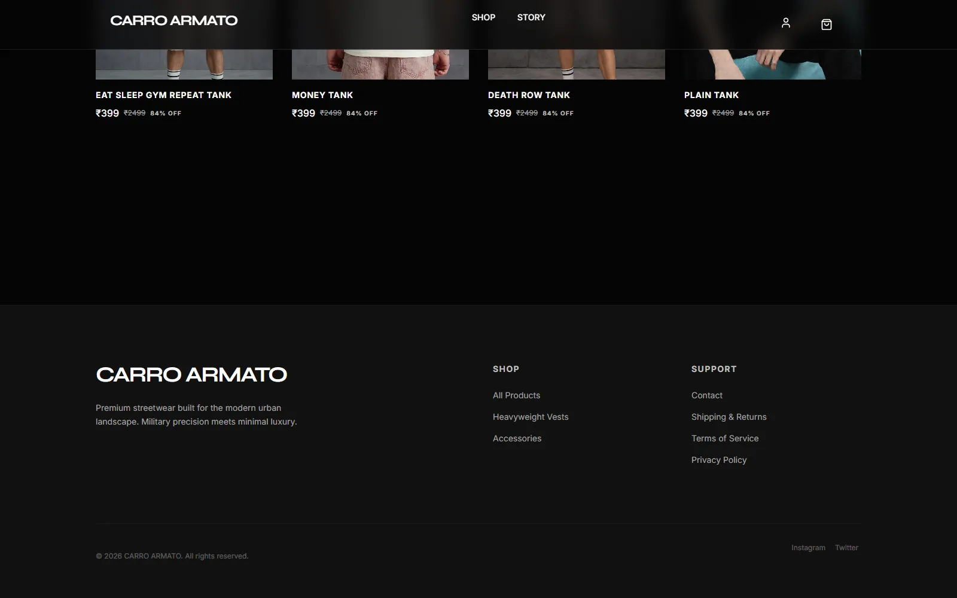Image resolution: width=957 pixels, height=598 pixels.
Task: Select the MONEY TANK product title
Action: click(x=322, y=95)
